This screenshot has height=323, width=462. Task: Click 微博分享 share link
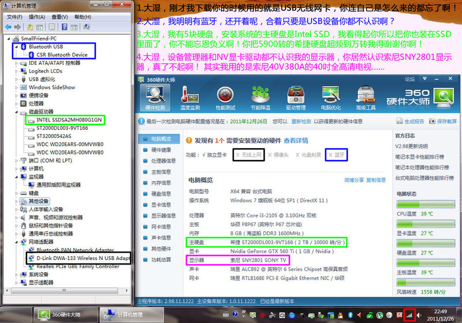pyautogui.click(x=354, y=180)
